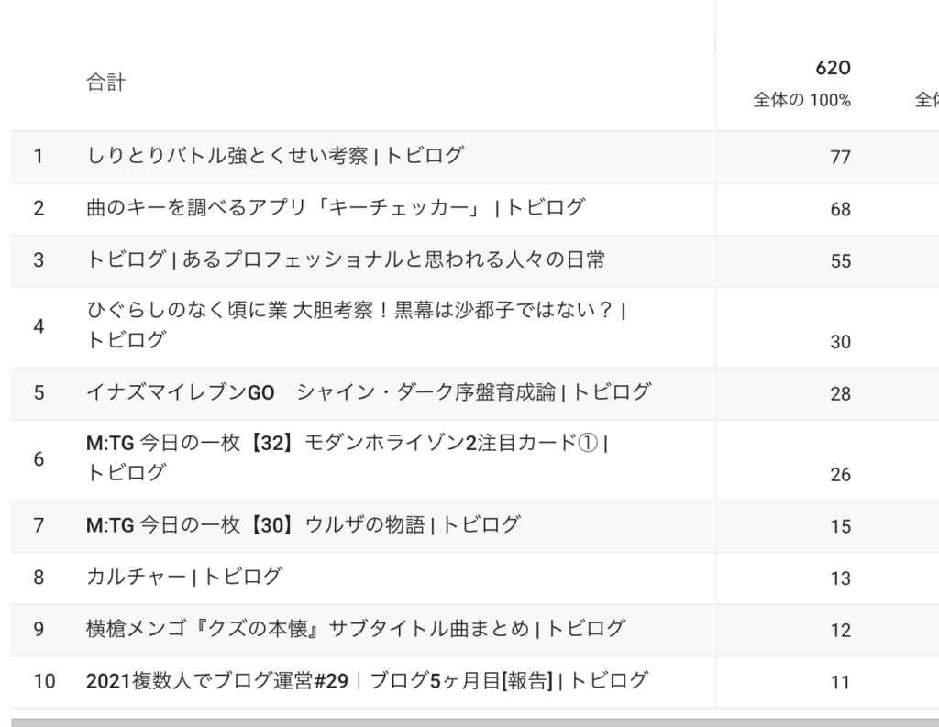Click the value 68 in row 2
Image resolution: width=939 pixels, height=727 pixels.
(x=840, y=209)
